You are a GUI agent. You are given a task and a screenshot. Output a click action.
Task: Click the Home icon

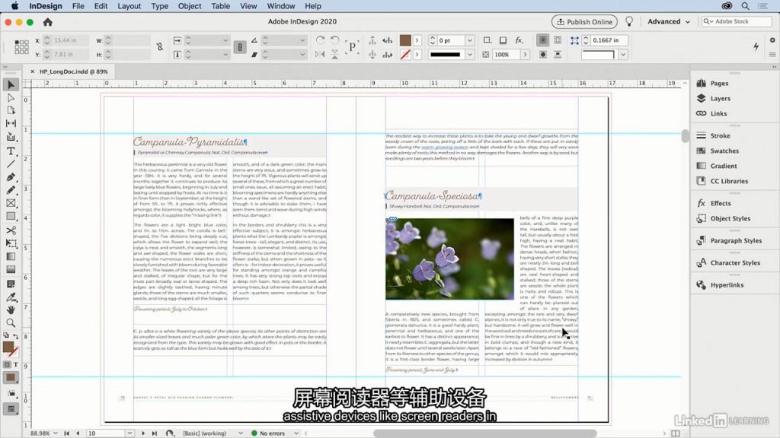click(48, 22)
